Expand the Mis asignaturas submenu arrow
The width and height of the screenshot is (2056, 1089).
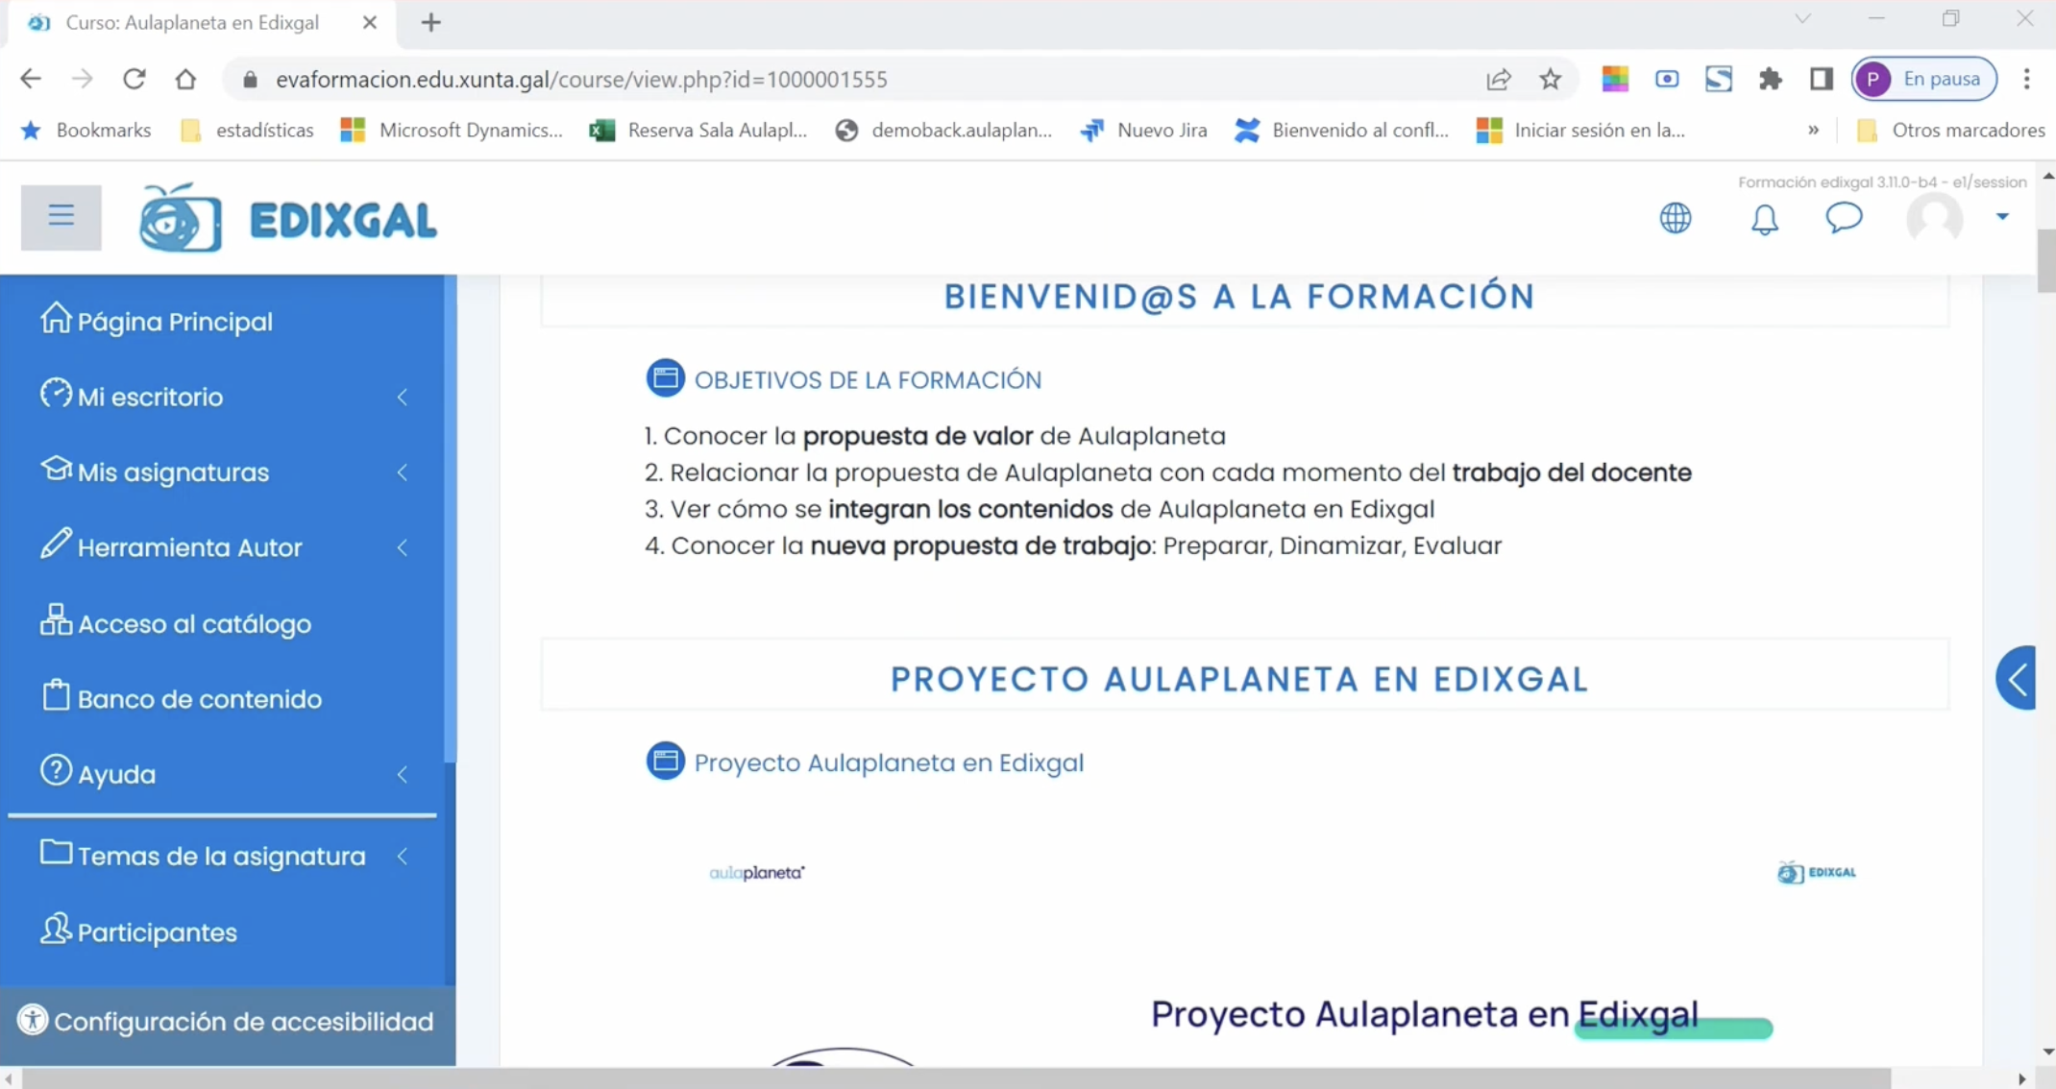click(403, 472)
